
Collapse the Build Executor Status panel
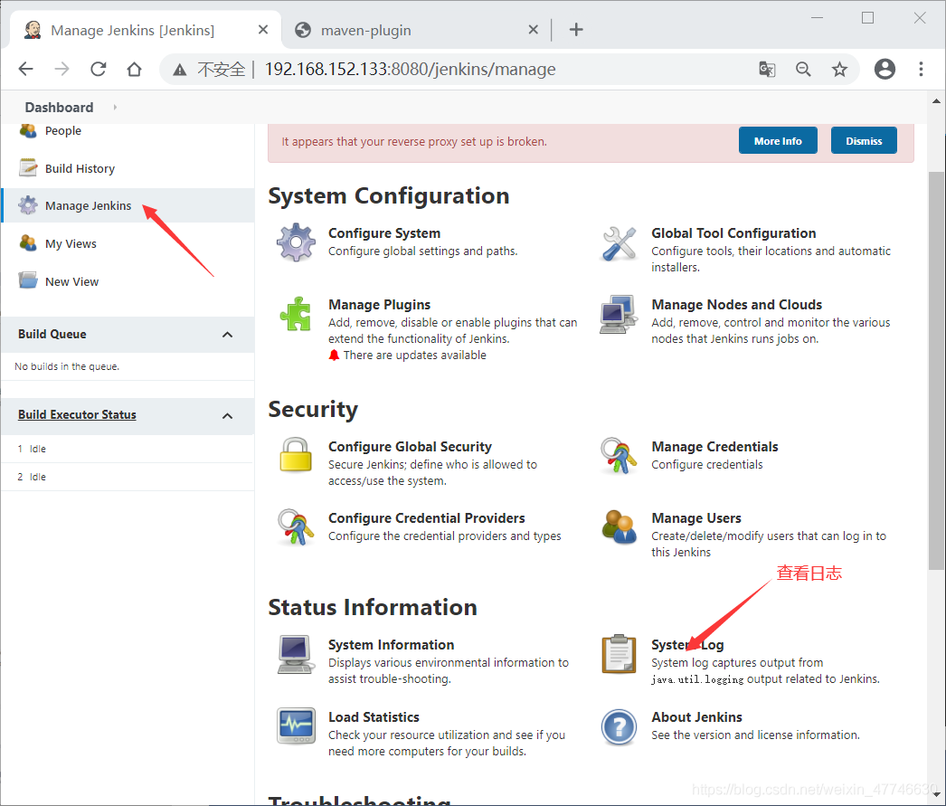pyautogui.click(x=227, y=416)
